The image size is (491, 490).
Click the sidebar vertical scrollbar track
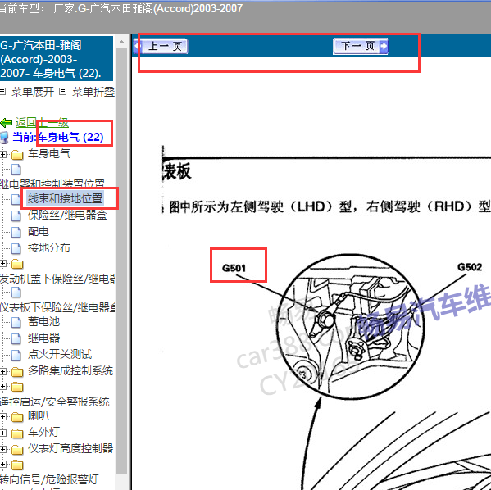122,261
